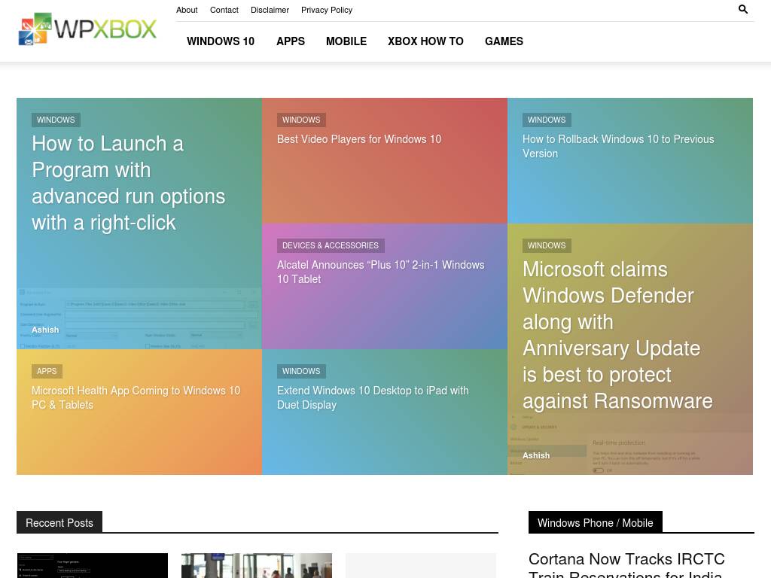The image size is (771, 578).
Task: Visit the About page link
Action: pos(187,10)
